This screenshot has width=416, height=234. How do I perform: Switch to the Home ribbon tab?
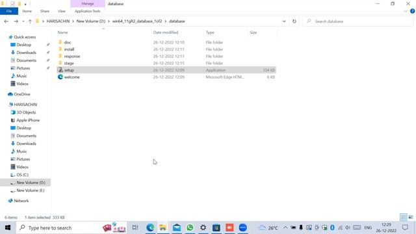coord(27,11)
